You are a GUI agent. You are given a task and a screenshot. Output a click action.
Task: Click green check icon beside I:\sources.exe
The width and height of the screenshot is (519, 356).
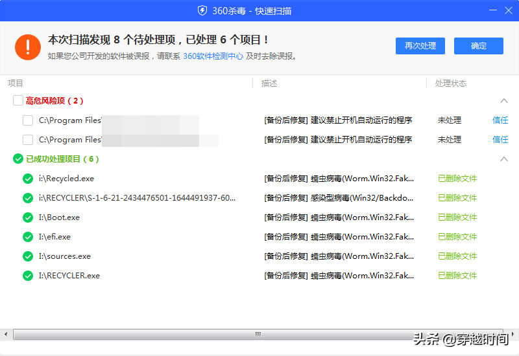click(x=28, y=256)
